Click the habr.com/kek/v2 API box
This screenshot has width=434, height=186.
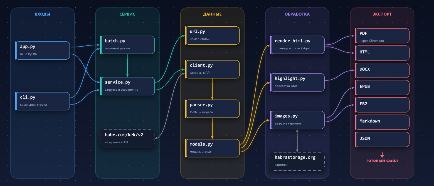pyautogui.click(x=127, y=139)
